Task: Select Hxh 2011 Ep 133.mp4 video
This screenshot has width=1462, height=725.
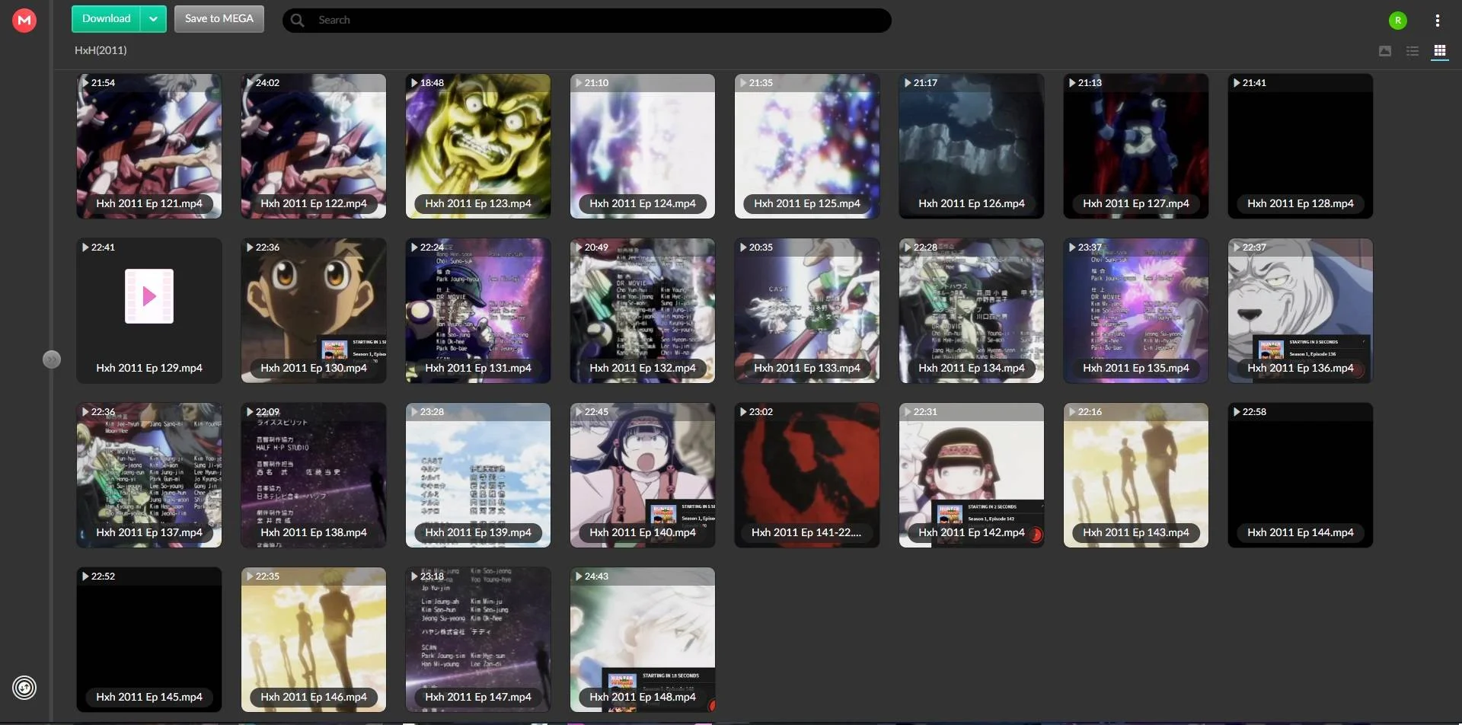Action: [x=807, y=311]
